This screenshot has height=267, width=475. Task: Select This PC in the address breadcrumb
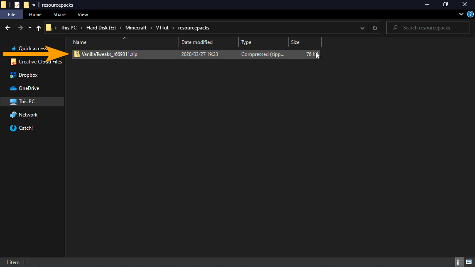pos(69,28)
